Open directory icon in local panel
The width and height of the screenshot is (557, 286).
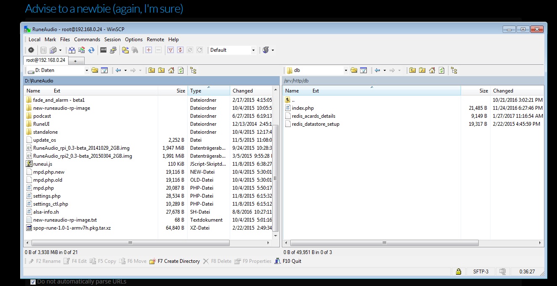(x=95, y=70)
